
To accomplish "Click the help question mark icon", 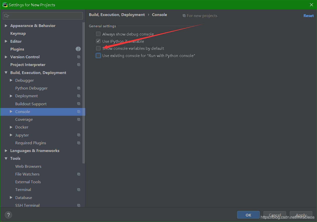I will (x=8, y=215).
